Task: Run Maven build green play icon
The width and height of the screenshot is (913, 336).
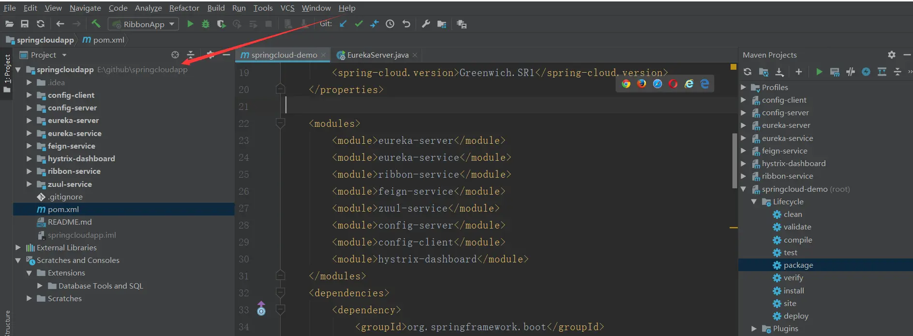Action: click(819, 72)
